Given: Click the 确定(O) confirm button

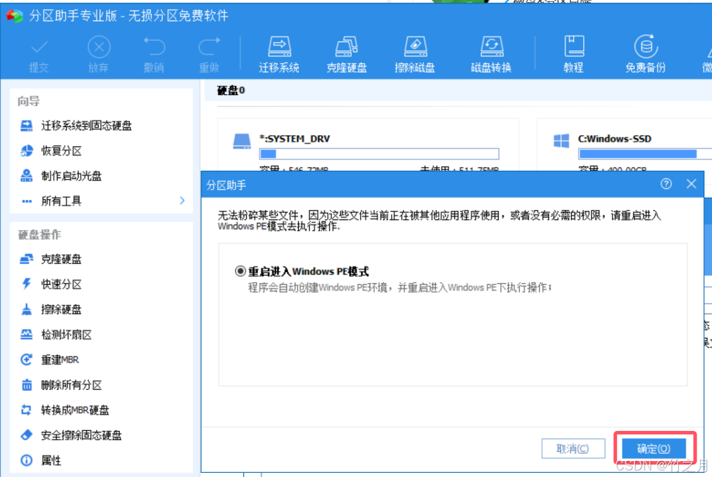Looking at the screenshot, I should click(x=653, y=449).
